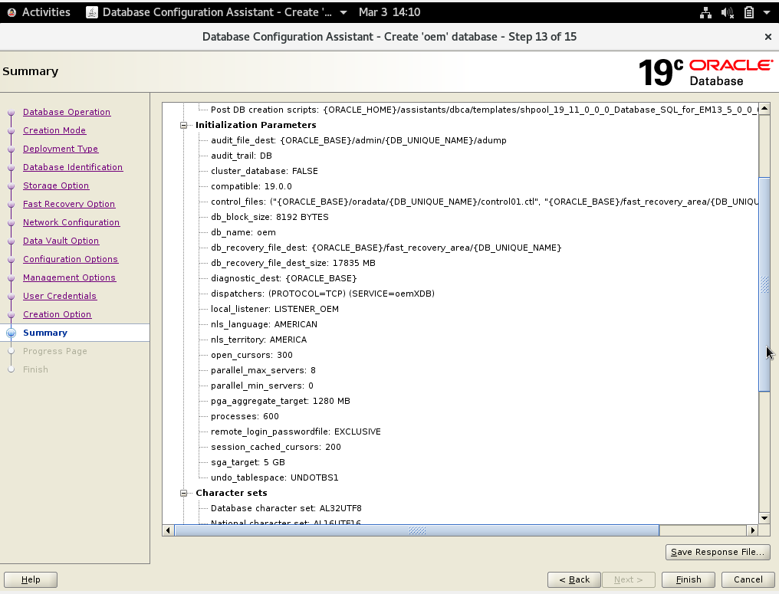This screenshot has height=594, width=779.
Task: Click the network status icon
Action: click(x=705, y=12)
